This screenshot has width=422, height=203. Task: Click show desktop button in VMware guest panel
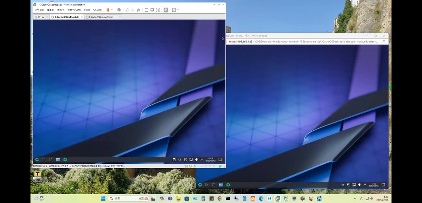click(x=220, y=159)
